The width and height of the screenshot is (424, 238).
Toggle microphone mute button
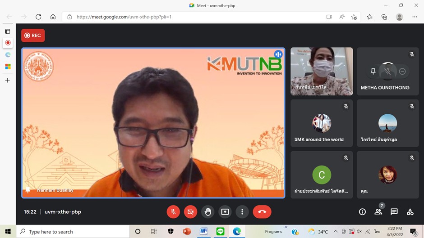173,211
